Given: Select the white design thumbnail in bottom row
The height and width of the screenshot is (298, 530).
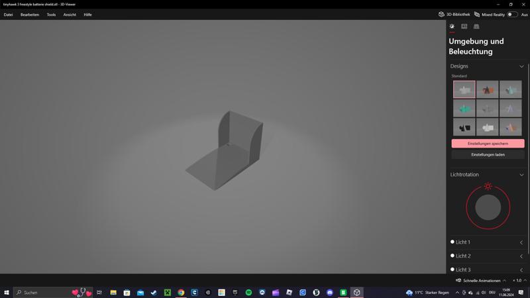Looking at the screenshot, I should pos(488,127).
